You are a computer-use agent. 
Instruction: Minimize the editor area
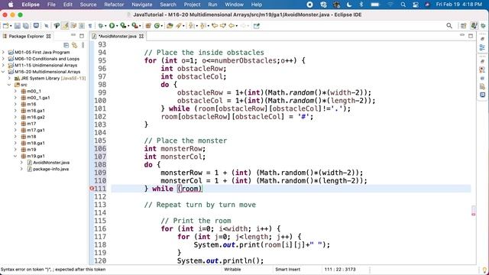point(462,36)
